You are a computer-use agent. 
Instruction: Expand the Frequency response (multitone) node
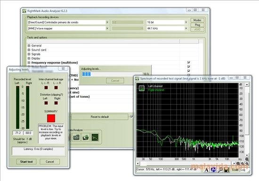[29, 63]
